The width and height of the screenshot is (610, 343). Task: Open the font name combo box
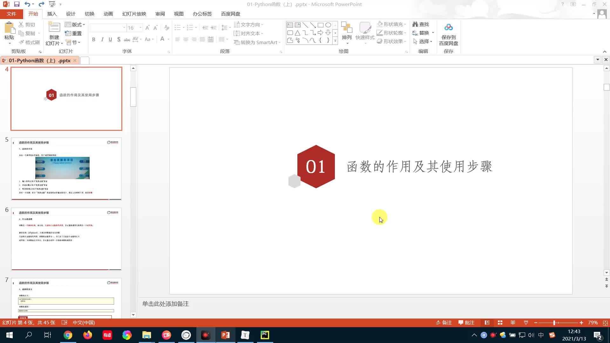coord(108,28)
